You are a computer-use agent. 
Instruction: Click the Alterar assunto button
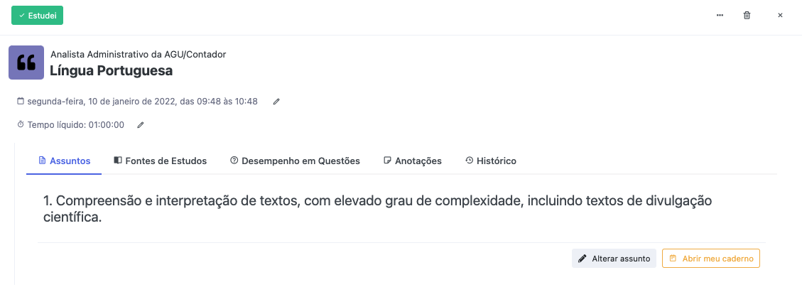coord(614,258)
